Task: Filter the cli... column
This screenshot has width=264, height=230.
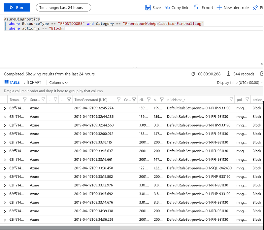Action: click(x=149, y=100)
